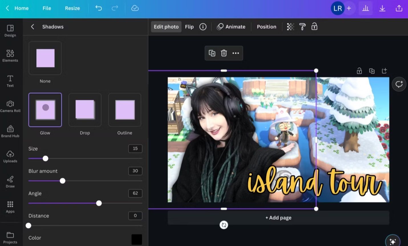Switch to the Position tab

pos(266,27)
